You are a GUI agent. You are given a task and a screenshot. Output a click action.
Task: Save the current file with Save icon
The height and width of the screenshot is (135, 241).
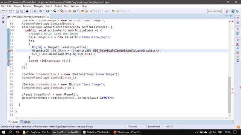coord(17,11)
